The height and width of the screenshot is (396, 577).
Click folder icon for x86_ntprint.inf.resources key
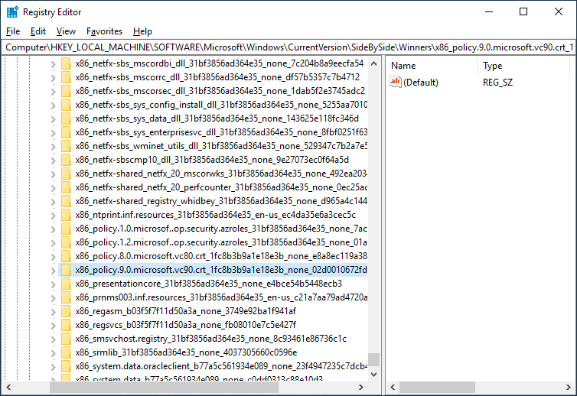[66, 215]
